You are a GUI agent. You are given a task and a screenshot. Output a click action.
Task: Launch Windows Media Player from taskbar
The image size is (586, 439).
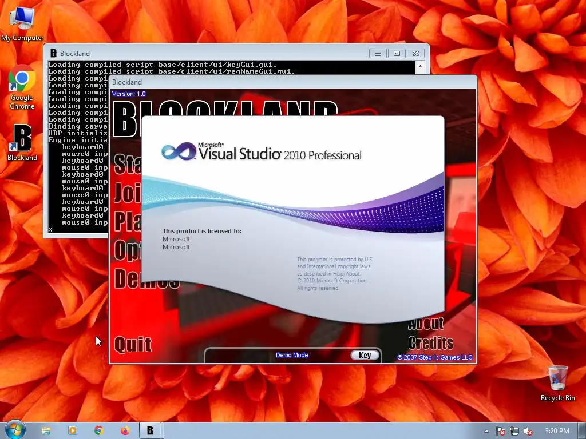point(73,430)
